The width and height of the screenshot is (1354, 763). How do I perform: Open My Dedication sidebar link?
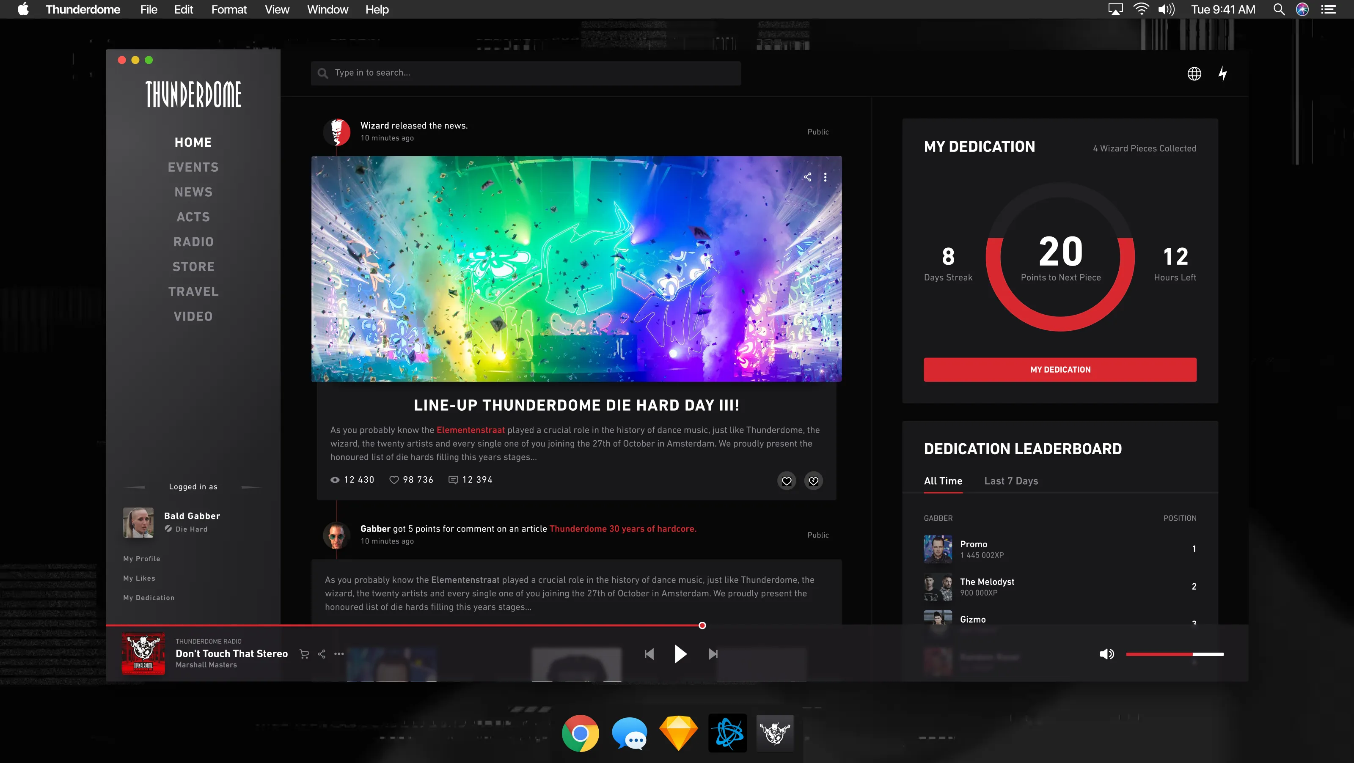[x=149, y=598]
